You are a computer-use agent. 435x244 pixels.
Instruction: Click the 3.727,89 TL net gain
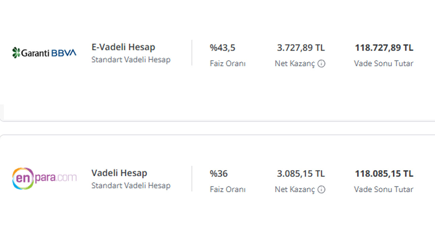(x=301, y=48)
